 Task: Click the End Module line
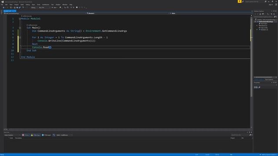coord(28,57)
